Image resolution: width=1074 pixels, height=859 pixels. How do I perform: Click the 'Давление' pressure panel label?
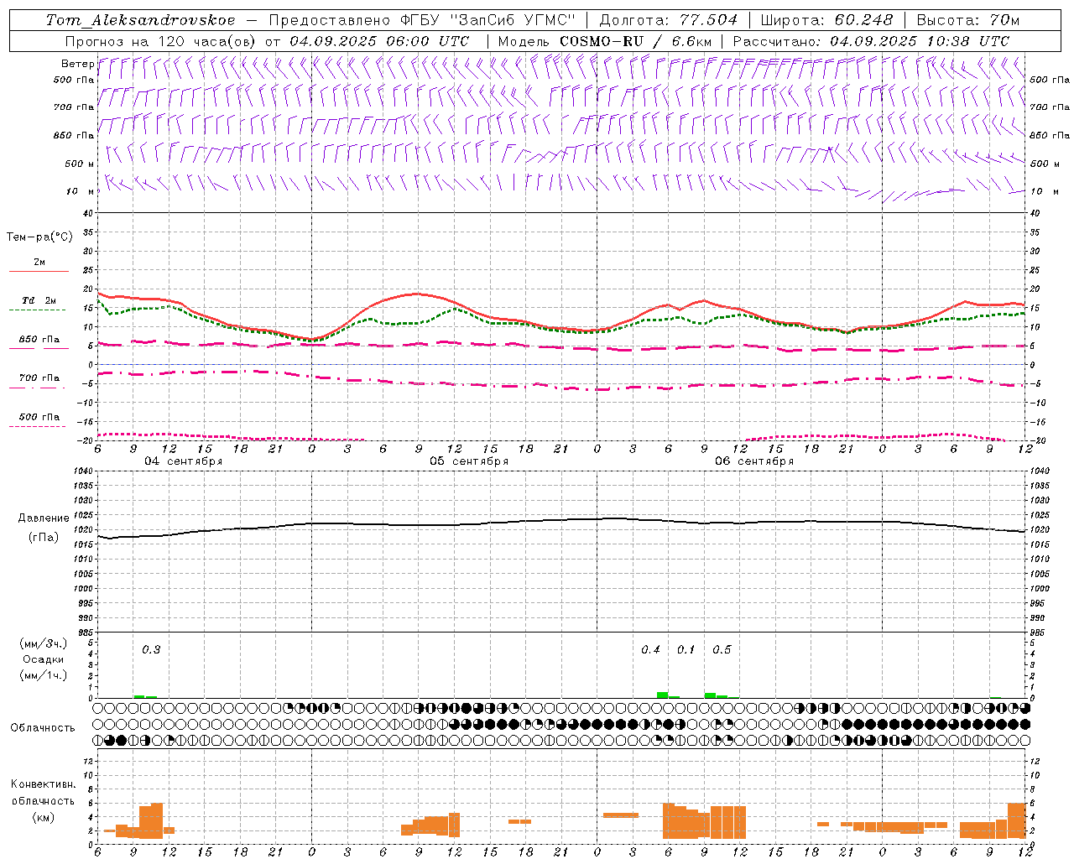44,518
